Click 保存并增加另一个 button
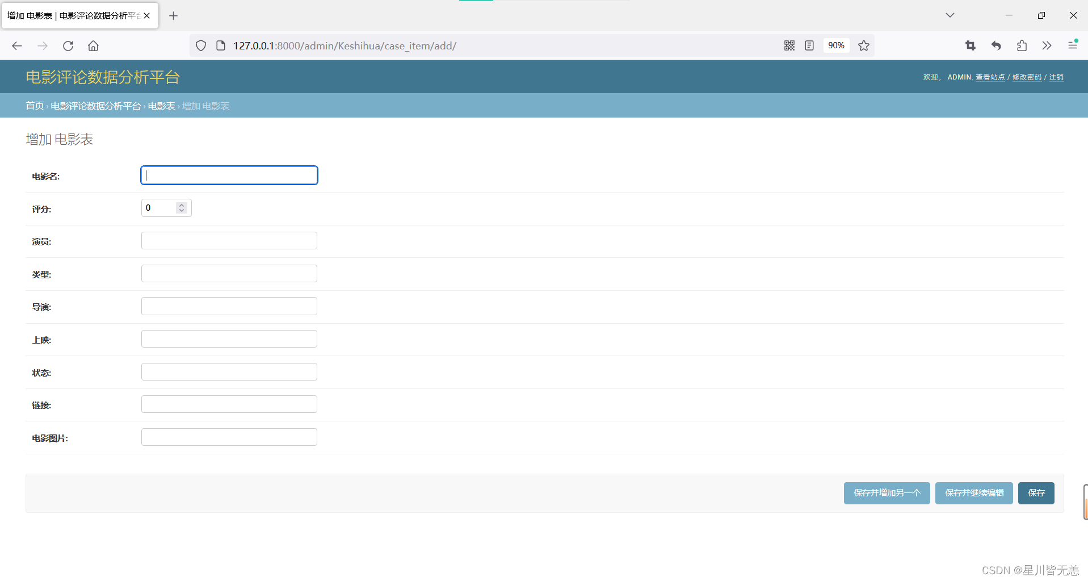This screenshot has height=581, width=1088. click(887, 493)
